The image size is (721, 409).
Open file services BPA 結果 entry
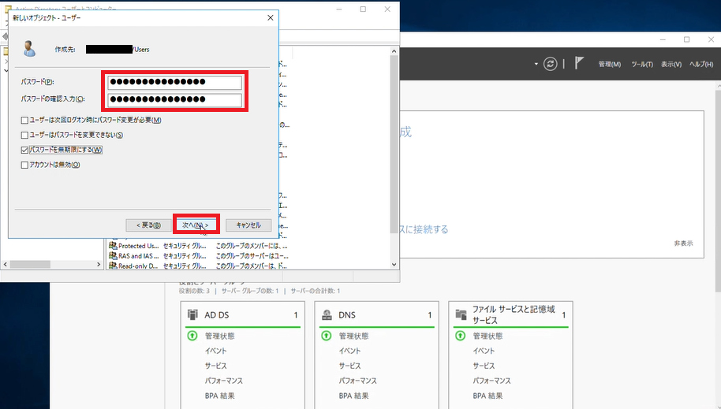[x=488, y=396]
